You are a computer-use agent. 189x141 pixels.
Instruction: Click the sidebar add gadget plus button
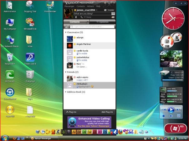click(176, 3)
